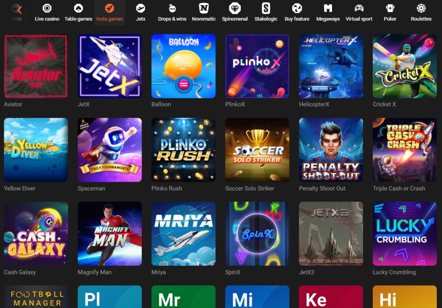Open the JetX game thumbnail
This screenshot has width=442, height=308.
(x=110, y=66)
